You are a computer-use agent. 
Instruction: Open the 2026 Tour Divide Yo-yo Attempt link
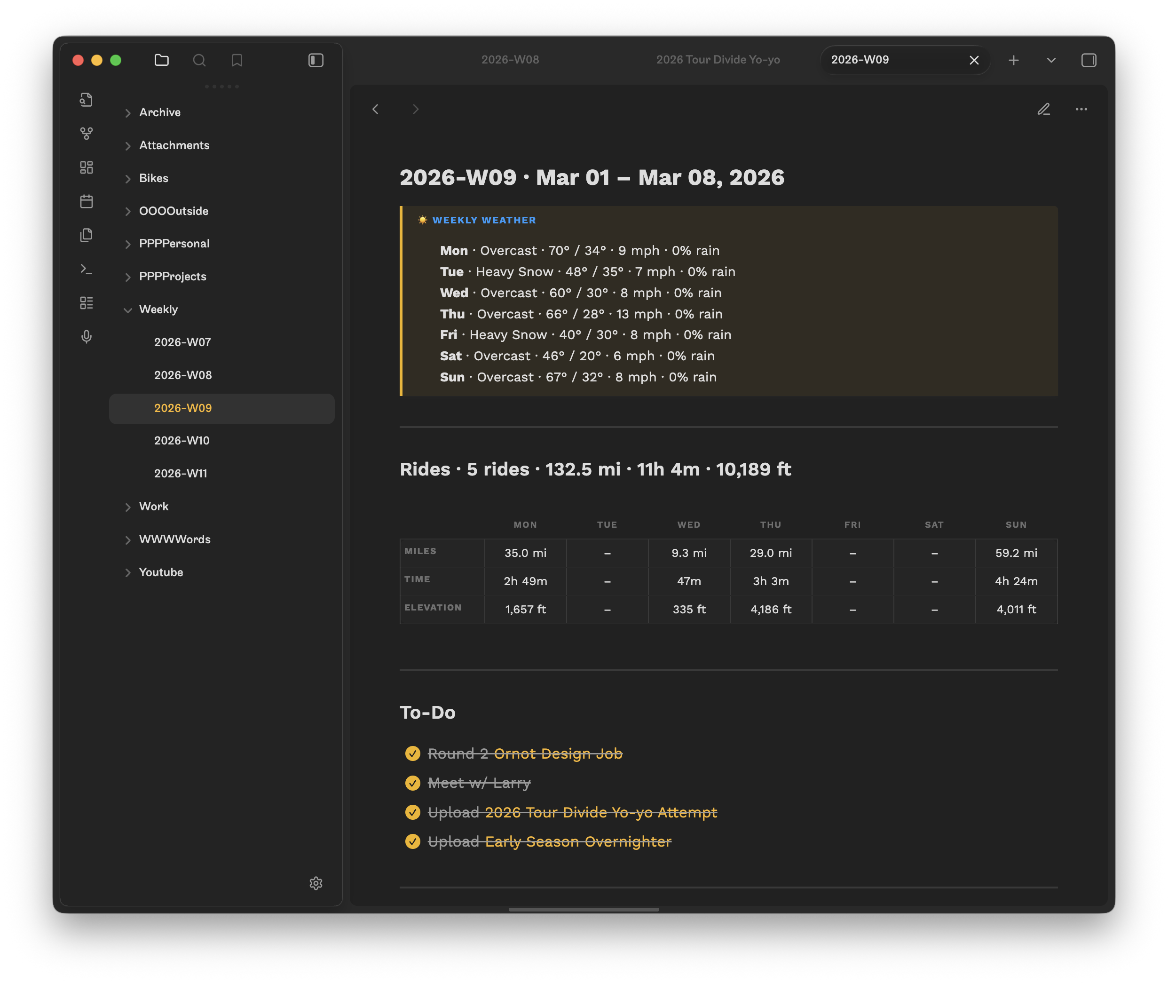point(600,812)
